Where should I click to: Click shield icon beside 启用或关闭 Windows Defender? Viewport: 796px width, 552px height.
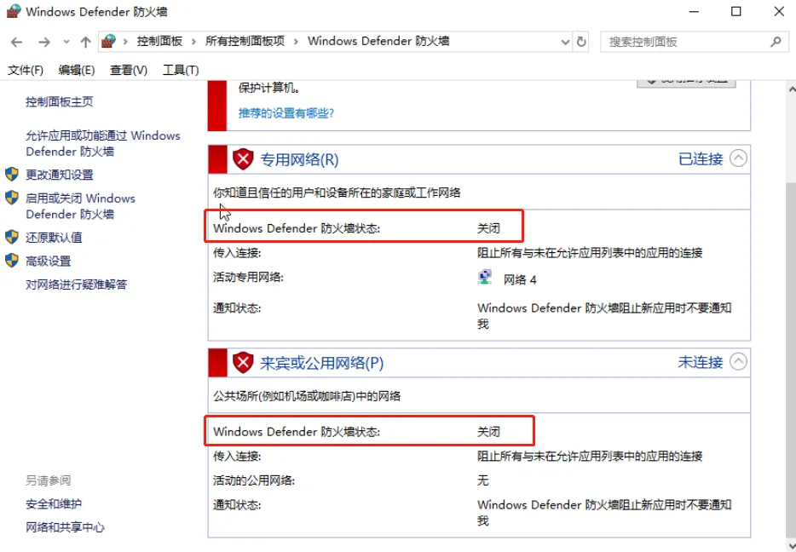[12, 198]
